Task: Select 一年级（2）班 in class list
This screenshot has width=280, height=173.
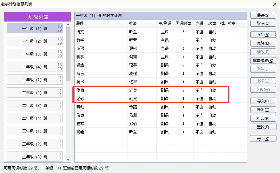Action: click(x=35, y=41)
